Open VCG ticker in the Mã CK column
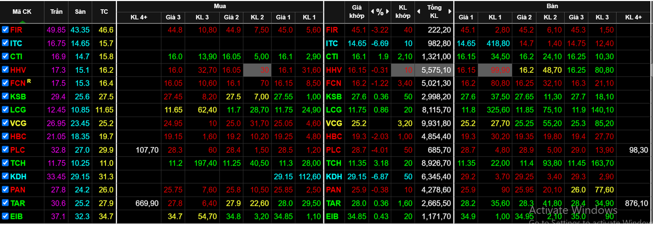Screen dimensions: 653x225 coord(18,123)
